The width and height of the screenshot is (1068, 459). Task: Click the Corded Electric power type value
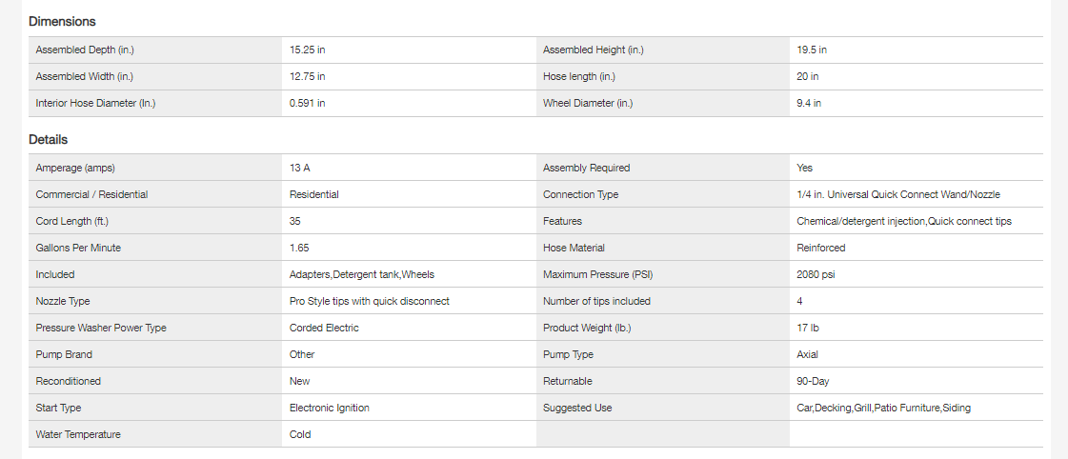click(324, 328)
